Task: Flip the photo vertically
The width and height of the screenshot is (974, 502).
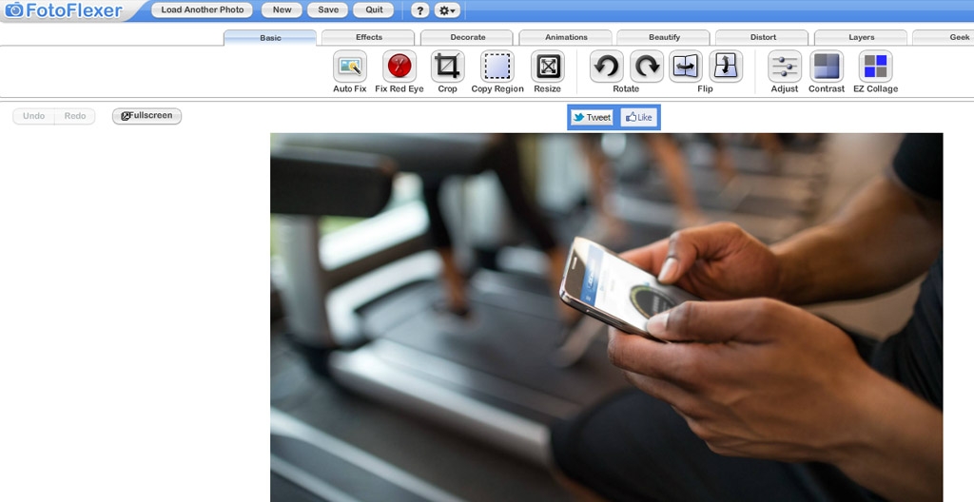Action: [x=726, y=67]
